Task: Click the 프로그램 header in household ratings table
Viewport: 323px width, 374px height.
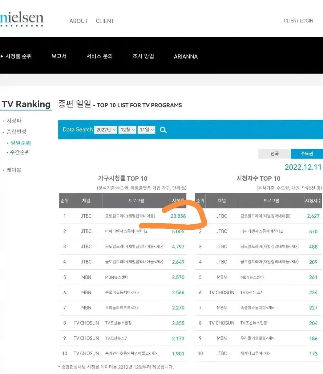Action: pos(136,201)
